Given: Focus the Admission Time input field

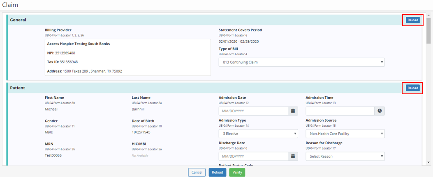Looking at the screenshot, I should (x=340, y=111).
